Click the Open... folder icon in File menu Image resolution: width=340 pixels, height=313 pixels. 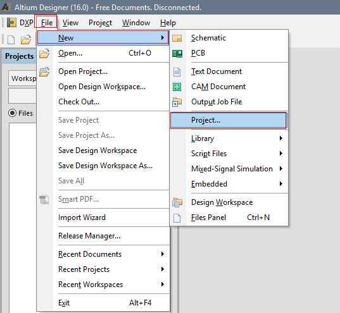[44, 53]
